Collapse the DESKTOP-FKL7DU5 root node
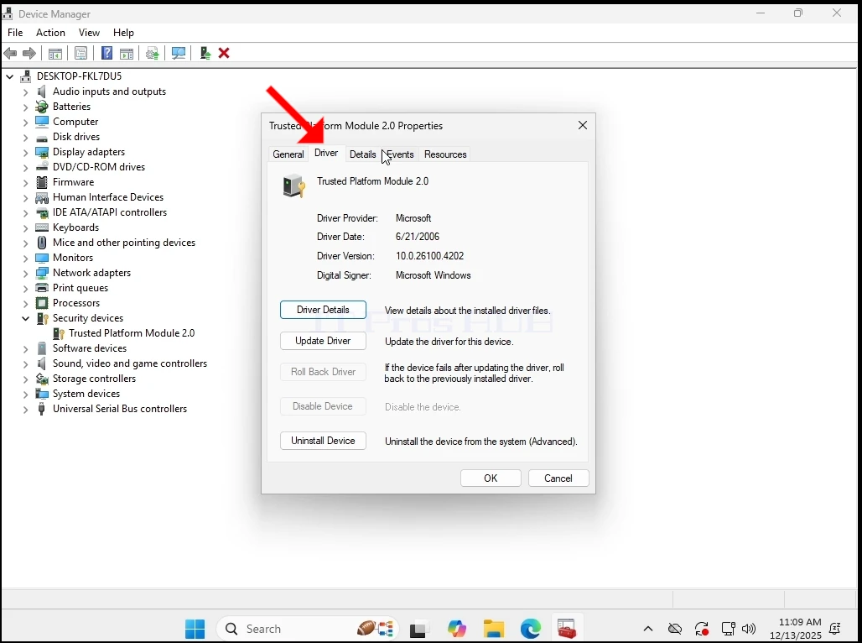The width and height of the screenshot is (862, 643). tap(9, 76)
